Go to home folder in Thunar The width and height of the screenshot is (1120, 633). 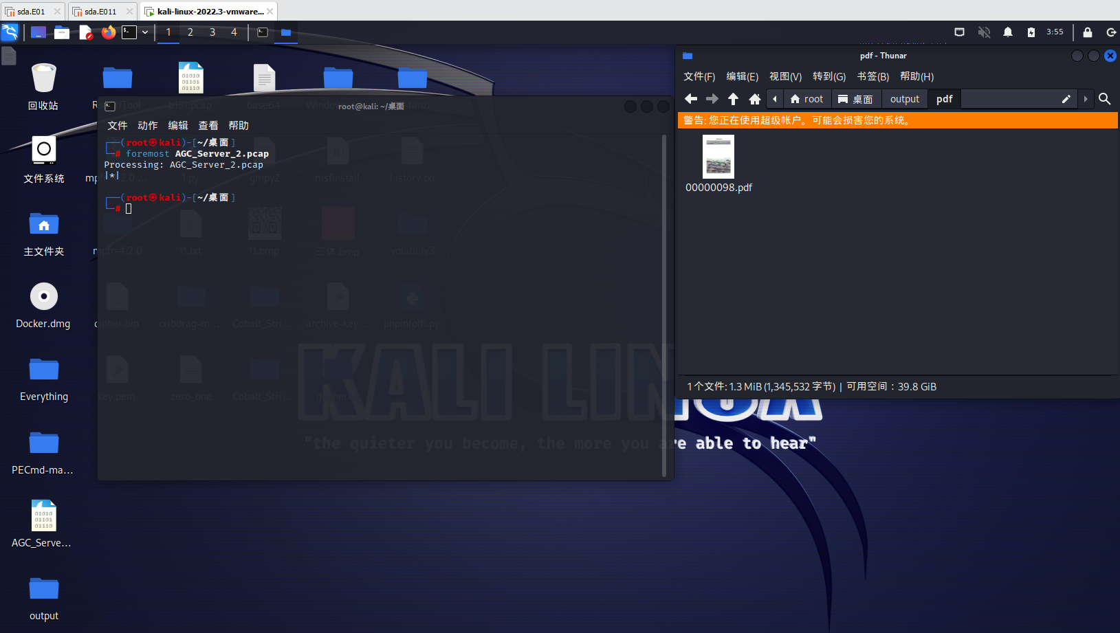click(755, 99)
